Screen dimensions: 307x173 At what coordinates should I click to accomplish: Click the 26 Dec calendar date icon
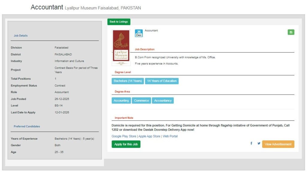click(x=139, y=33)
